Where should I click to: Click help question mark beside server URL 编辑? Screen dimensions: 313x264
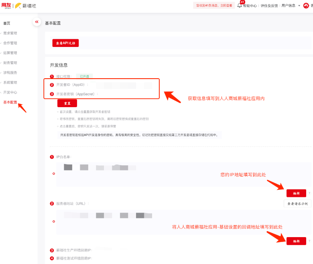coord(309,241)
